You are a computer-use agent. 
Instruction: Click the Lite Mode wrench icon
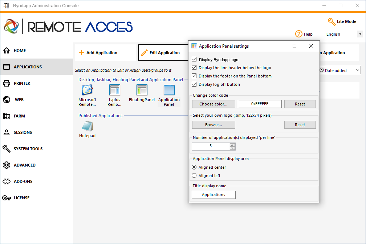click(x=332, y=22)
